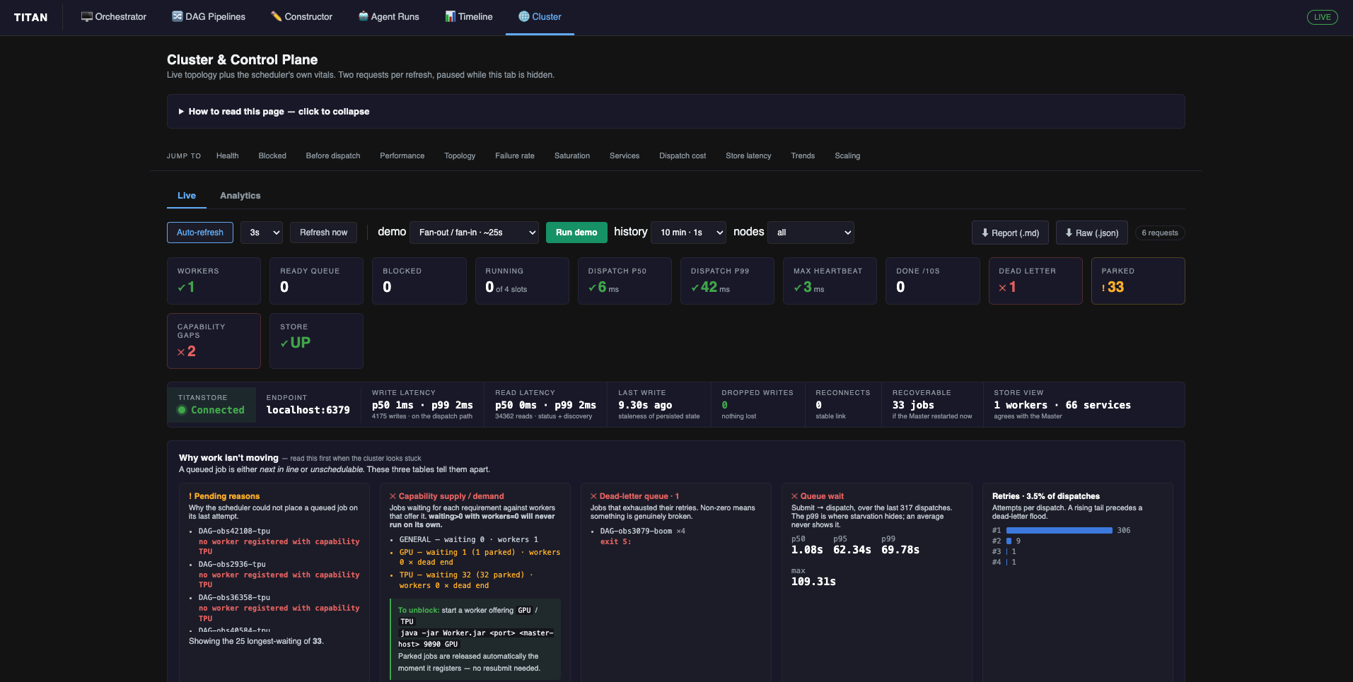Open the 3s refresh interval dropdown
1353x682 pixels.
pyautogui.click(x=262, y=233)
